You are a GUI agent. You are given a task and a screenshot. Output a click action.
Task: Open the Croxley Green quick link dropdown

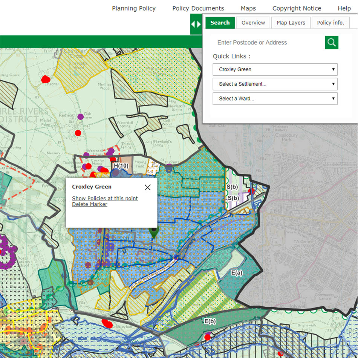(x=275, y=69)
